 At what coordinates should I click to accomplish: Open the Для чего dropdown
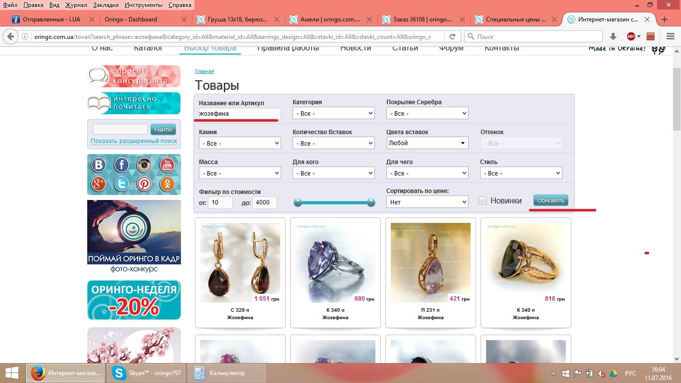pyautogui.click(x=427, y=173)
